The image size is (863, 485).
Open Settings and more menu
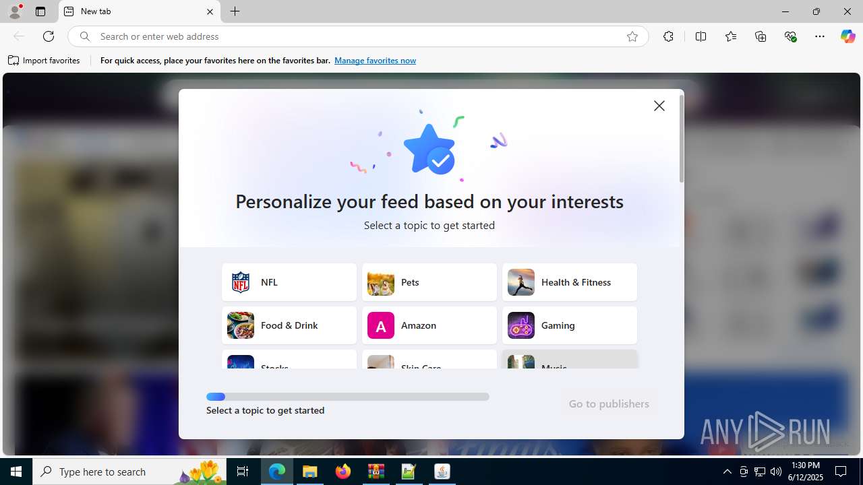tap(820, 36)
